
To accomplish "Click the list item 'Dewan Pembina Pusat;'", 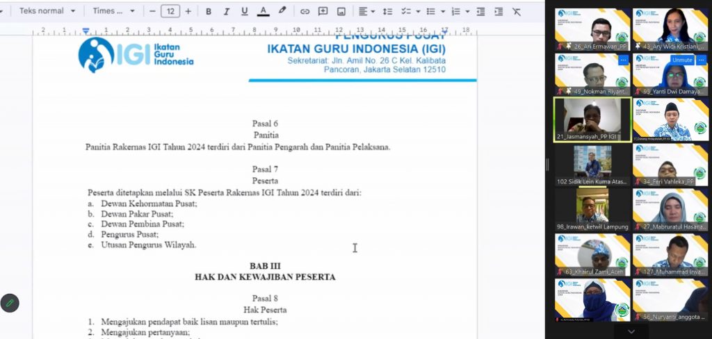I will coord(143,224).
